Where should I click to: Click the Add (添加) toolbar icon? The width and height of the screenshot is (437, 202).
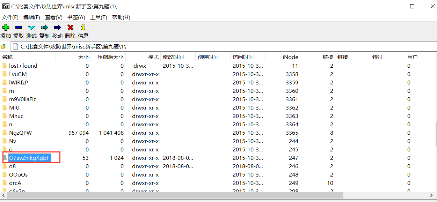pyautogui.click(x=6, y=27)
